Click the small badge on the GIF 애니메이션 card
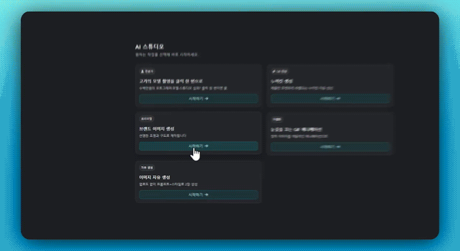460x251 pixels. click(277, 119)
